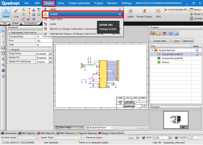Click the Open button in Project panel
Viewport: 203px width, 145px height.
pyautogui.click(x=176, y=41)
